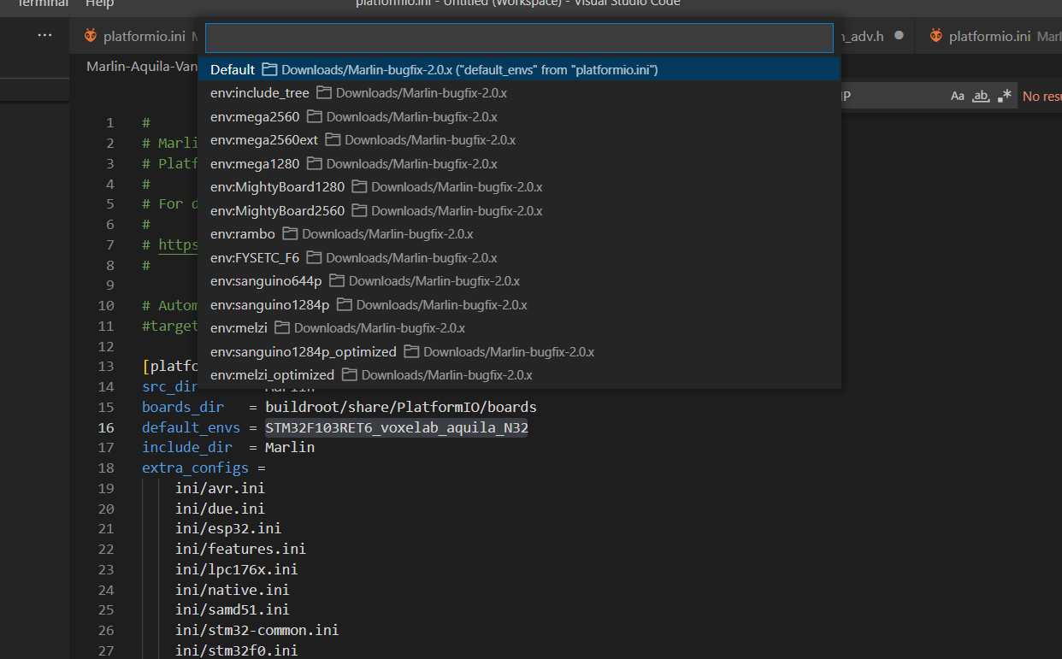Click extra_configs key in editor

[x=195, y=468]
